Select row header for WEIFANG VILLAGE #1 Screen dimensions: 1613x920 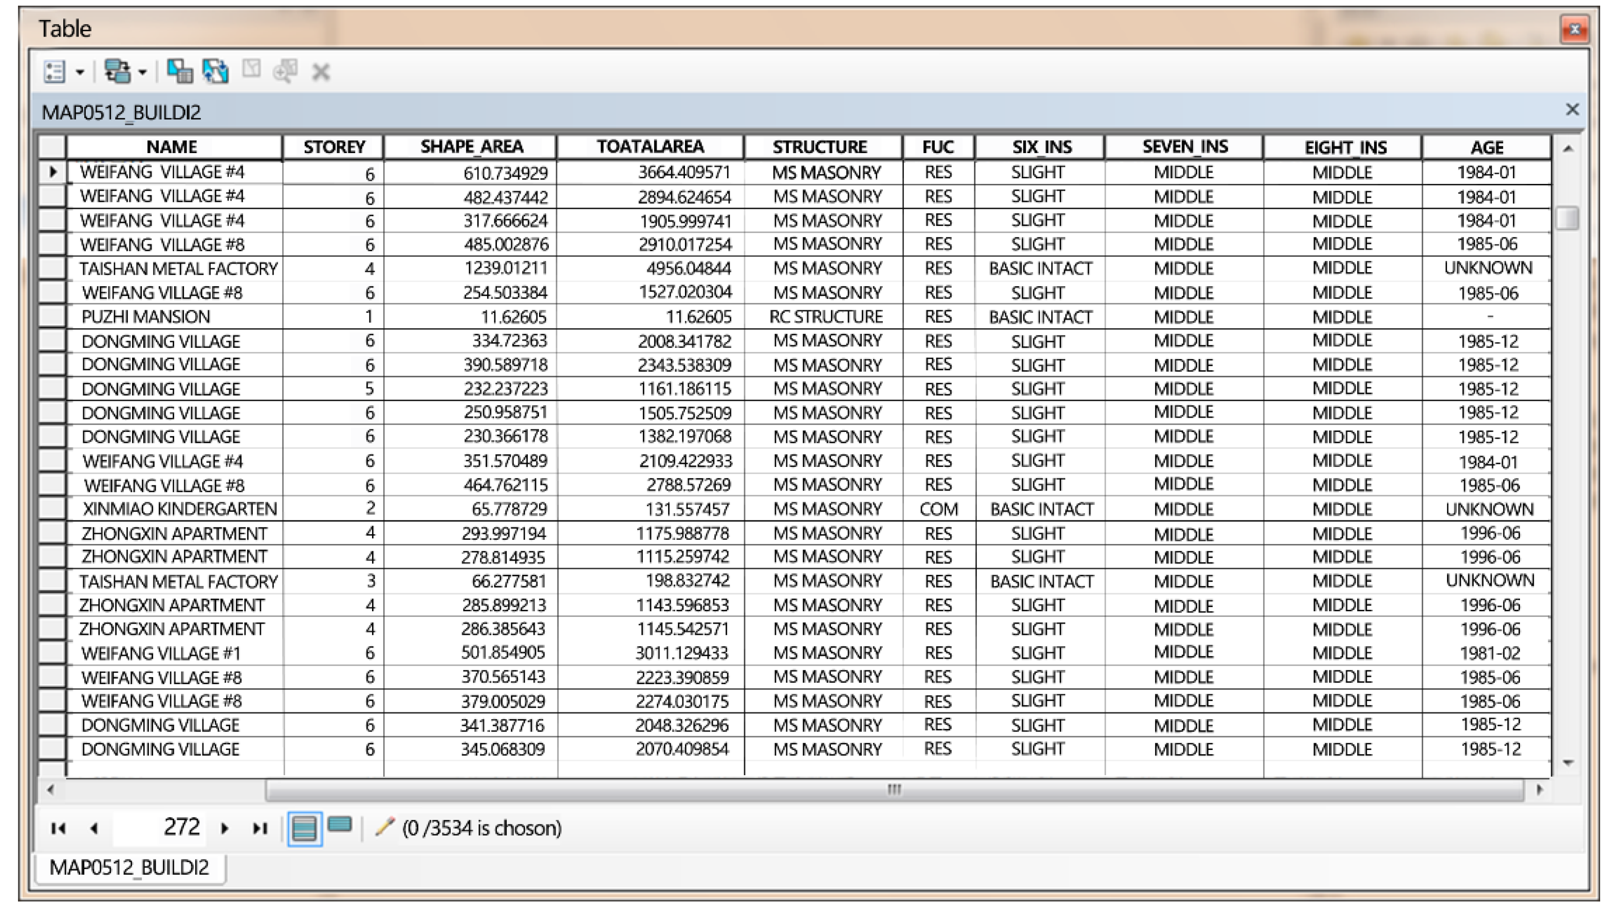(x=52, y=652)
